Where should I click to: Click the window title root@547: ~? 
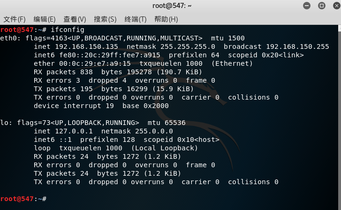172,6
